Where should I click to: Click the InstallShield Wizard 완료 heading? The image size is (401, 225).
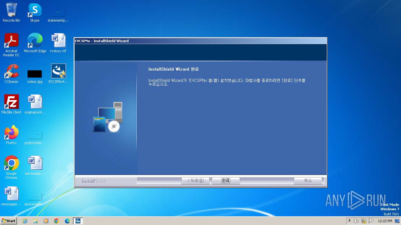[x=174, y=69]
